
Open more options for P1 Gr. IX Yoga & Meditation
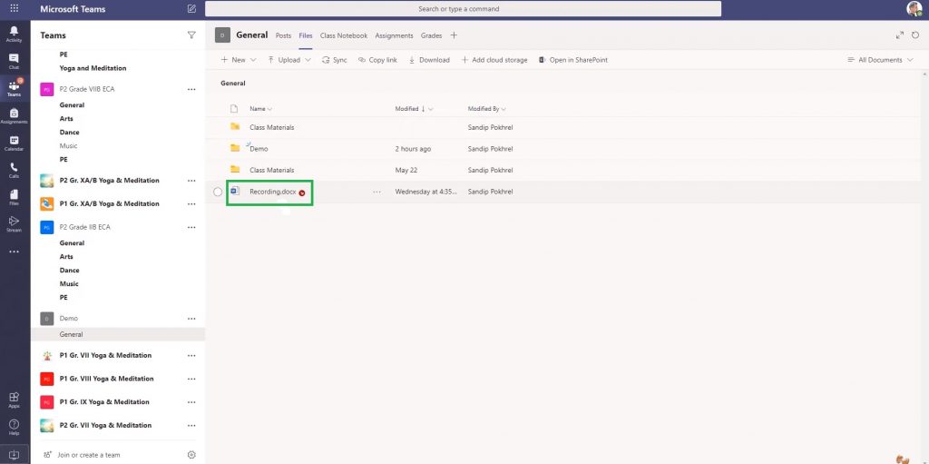pos(191,402)
